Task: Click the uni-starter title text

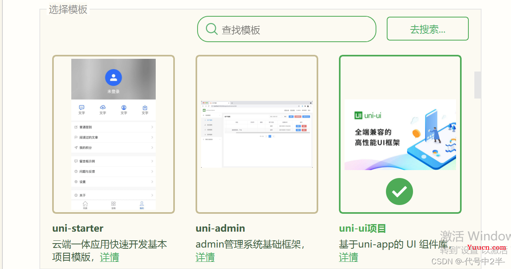Action: click(x=78, y=228)
